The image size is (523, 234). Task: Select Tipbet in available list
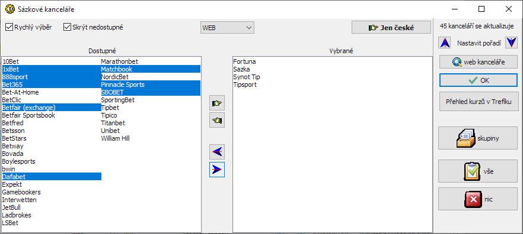[151, 108]
